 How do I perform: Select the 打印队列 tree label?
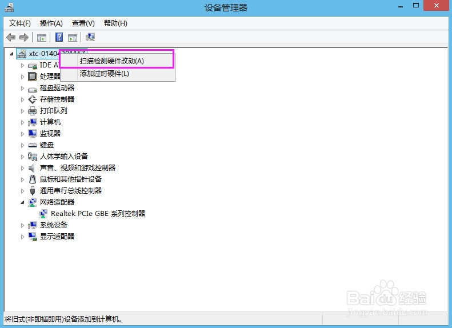coord(54,111)
